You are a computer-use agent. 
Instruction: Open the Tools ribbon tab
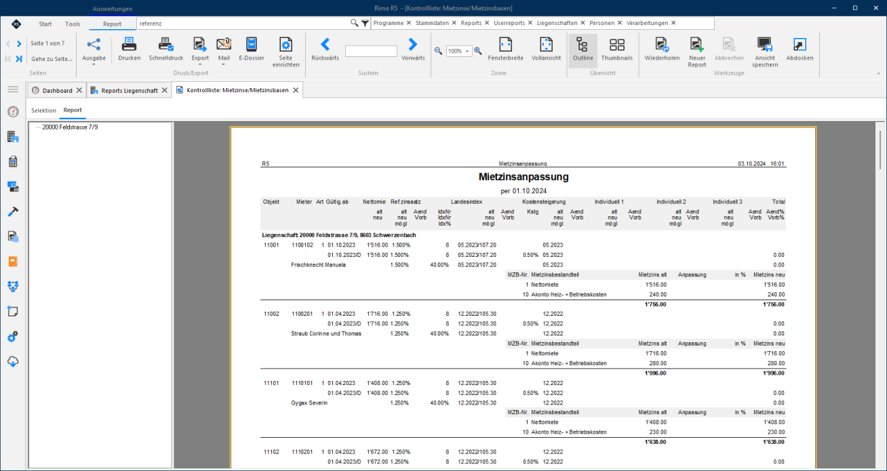click(x=73, y=24)
